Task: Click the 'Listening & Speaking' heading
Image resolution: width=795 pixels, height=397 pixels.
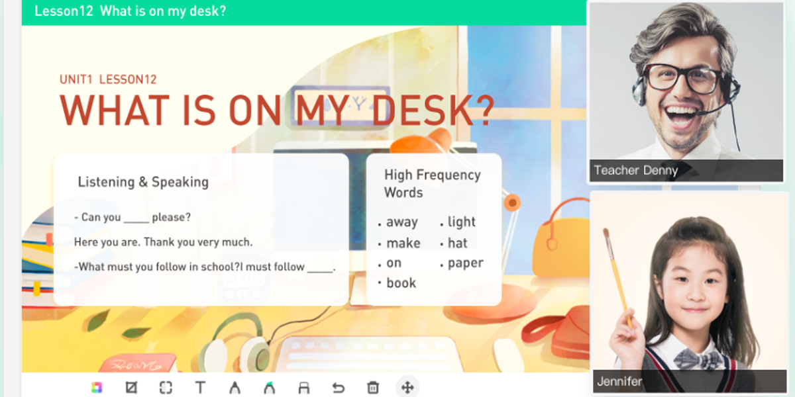Action: pos(143,182)
